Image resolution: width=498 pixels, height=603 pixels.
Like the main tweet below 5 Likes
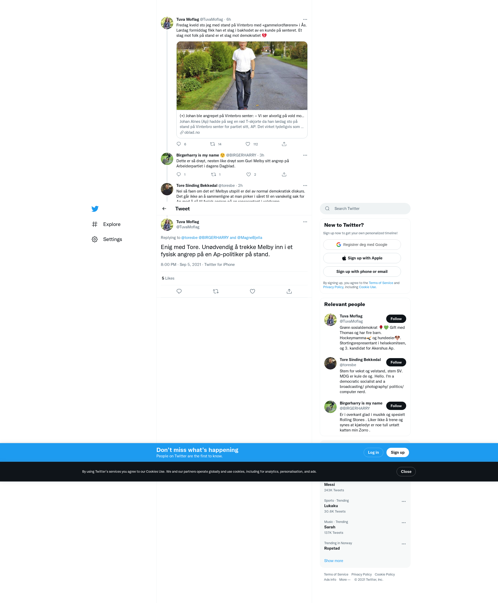coord(252,291)
